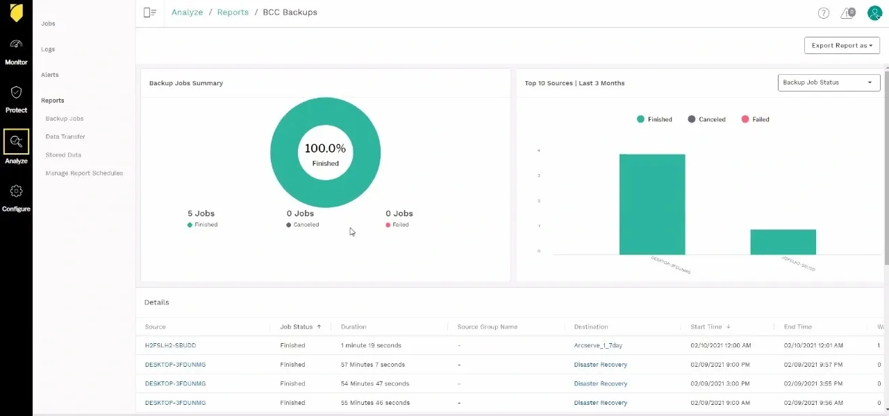This screenshot has width=889, height=416.
Task: Open DESKTOP-3FDUNMG with 55 minute duration
Action: coord(175,403)
